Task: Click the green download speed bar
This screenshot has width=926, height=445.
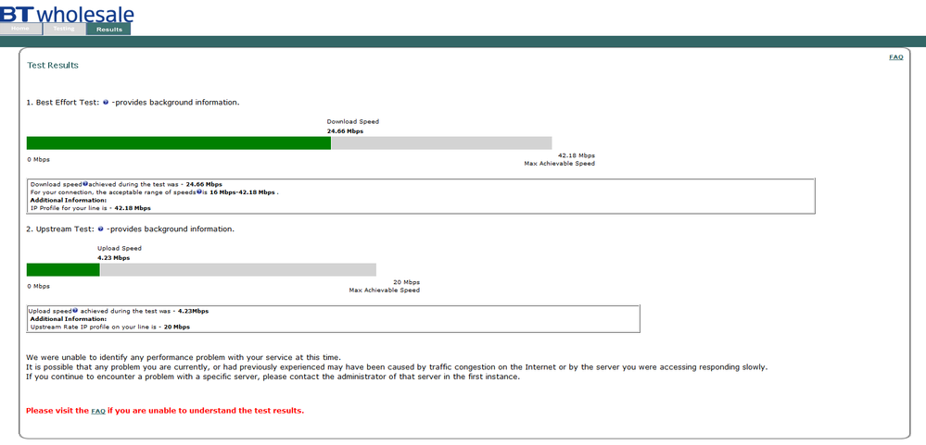Action: point(179,143)
